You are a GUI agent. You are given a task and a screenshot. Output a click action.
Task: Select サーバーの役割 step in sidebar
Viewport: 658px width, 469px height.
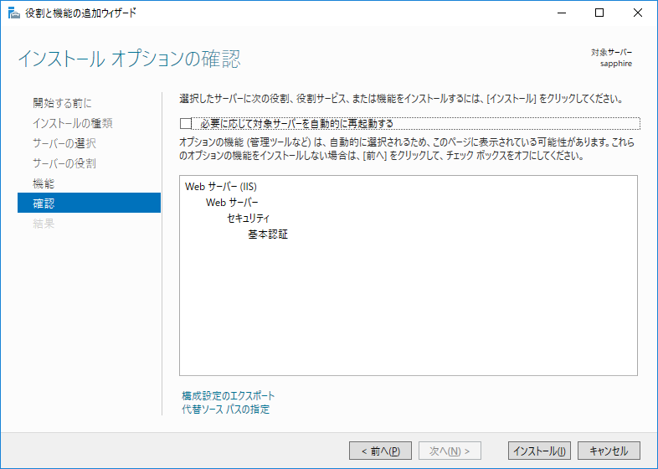point(64,163)
